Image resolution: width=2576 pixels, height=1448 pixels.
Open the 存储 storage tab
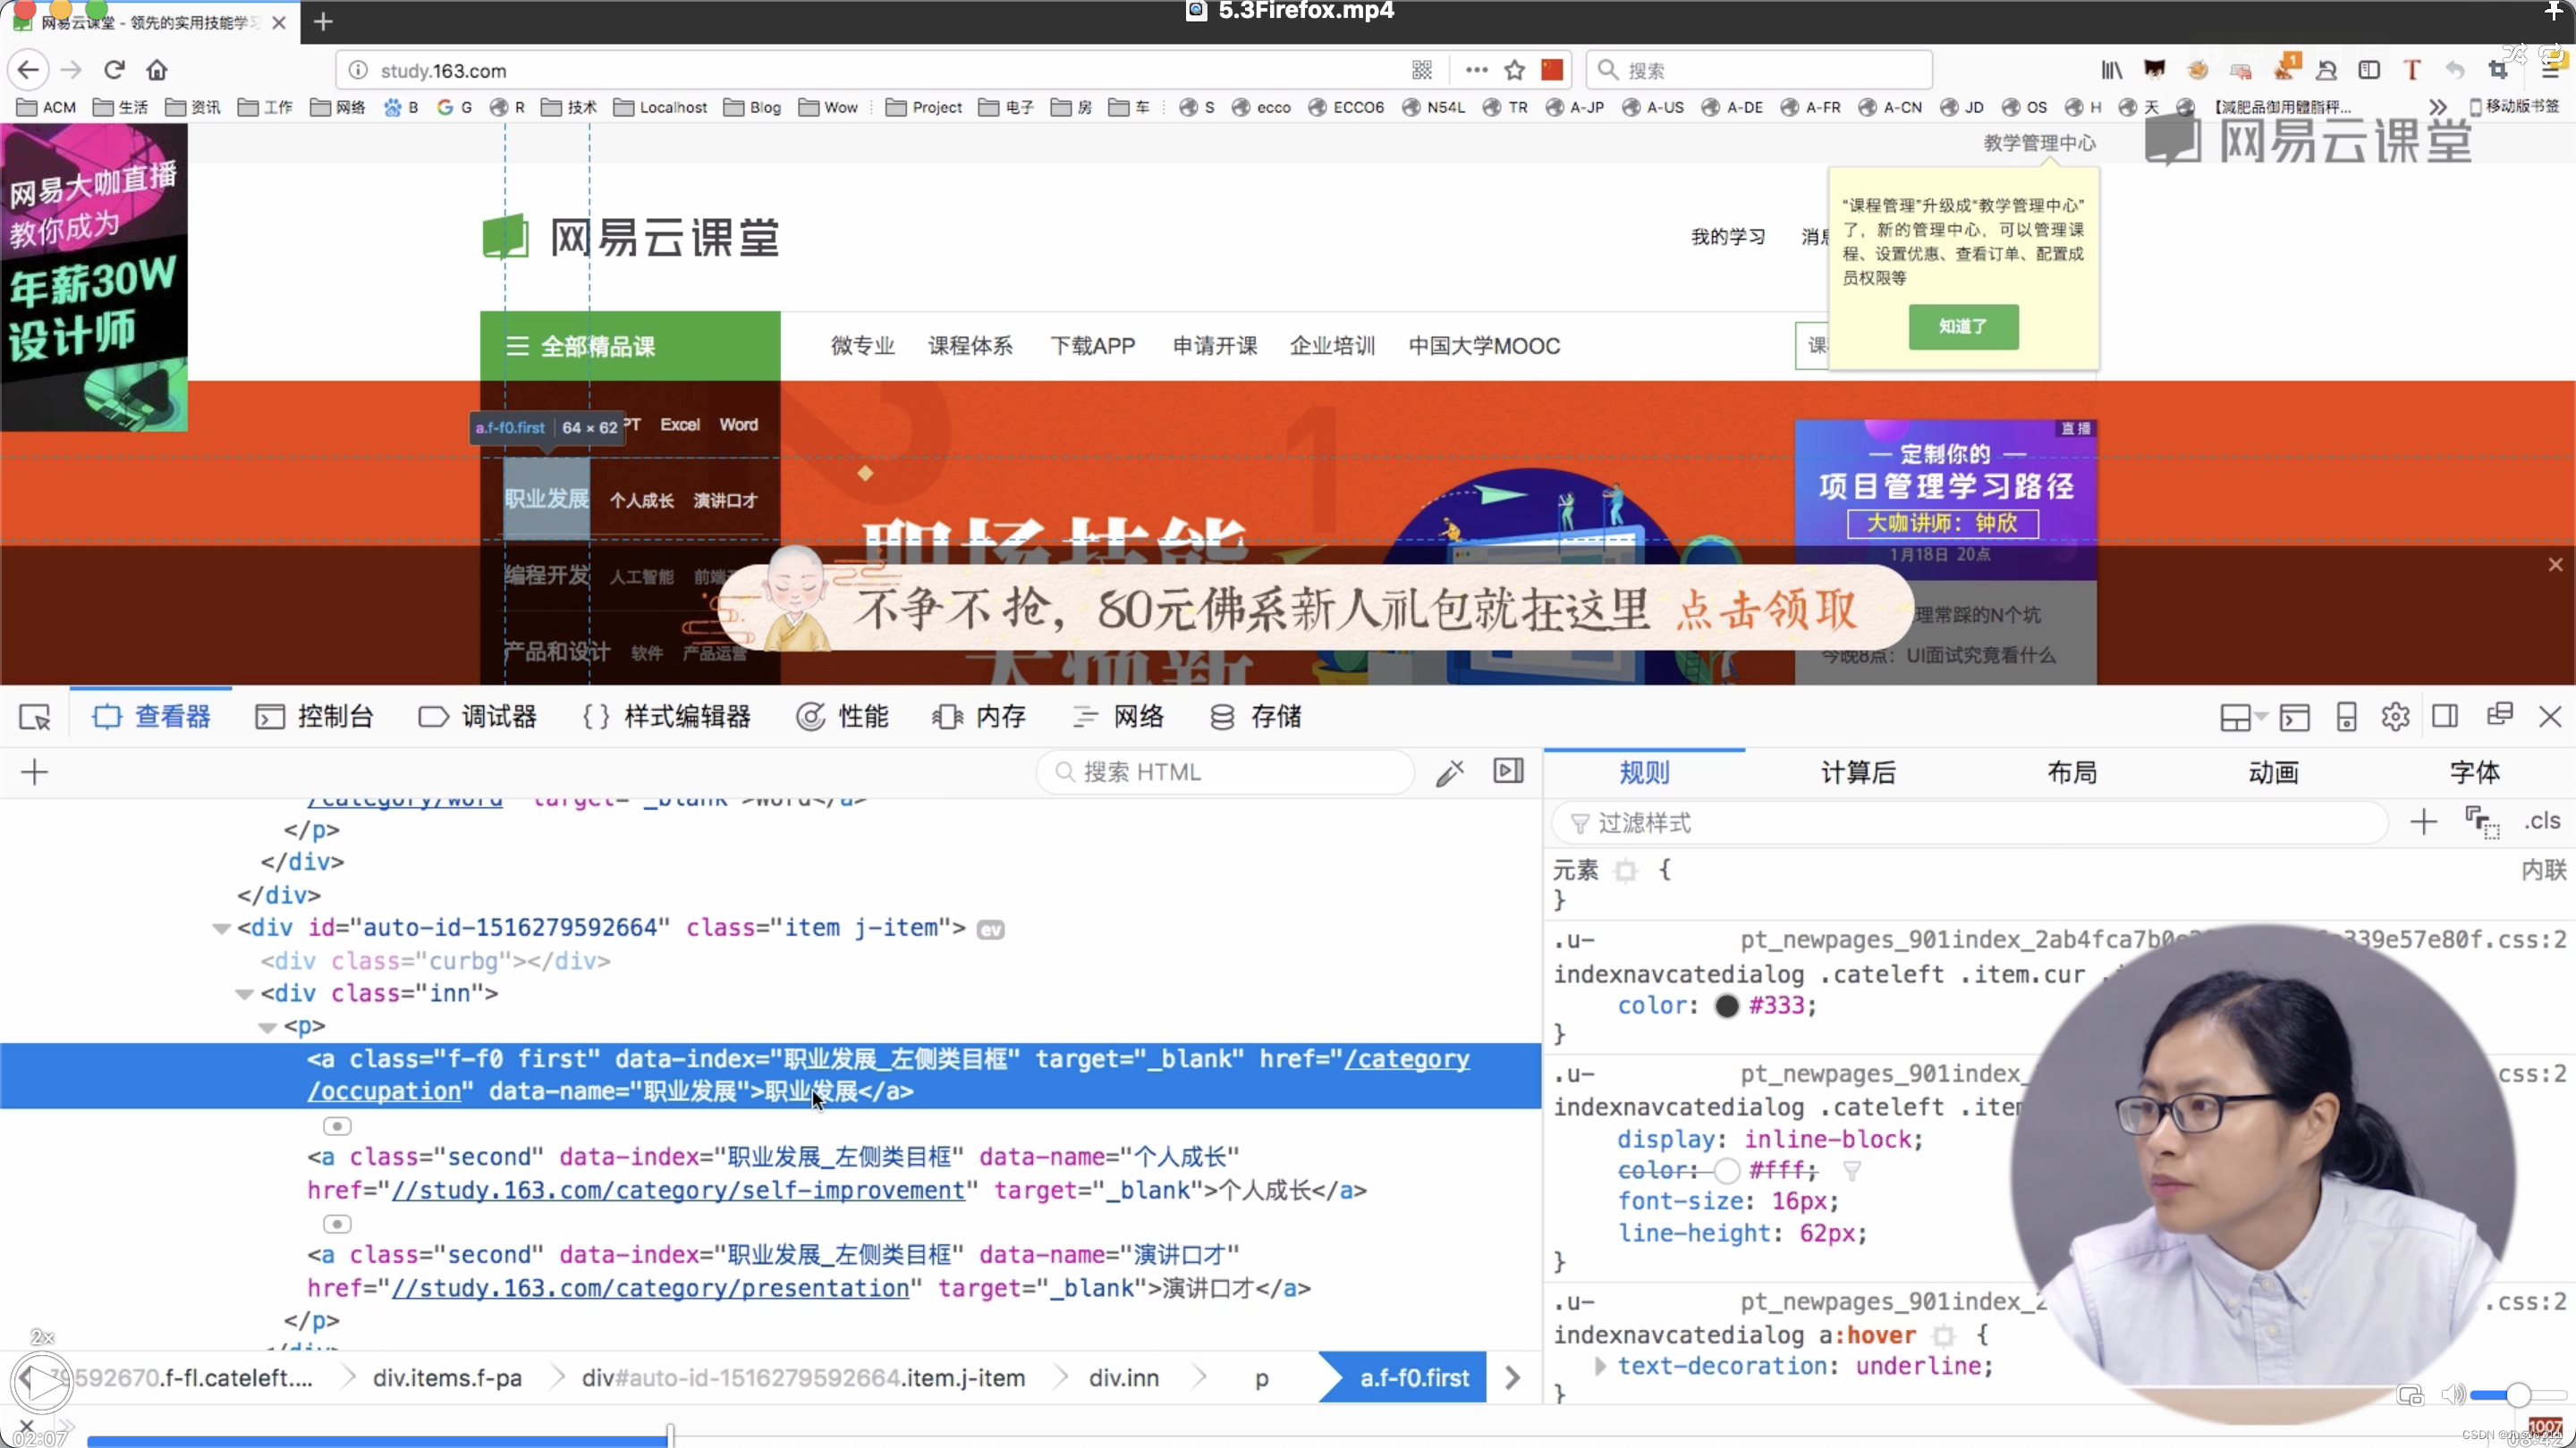[x=1256, y=717]
